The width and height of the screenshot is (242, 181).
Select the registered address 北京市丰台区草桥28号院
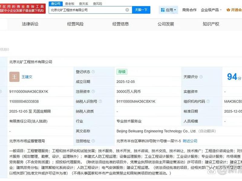point(149,141)
